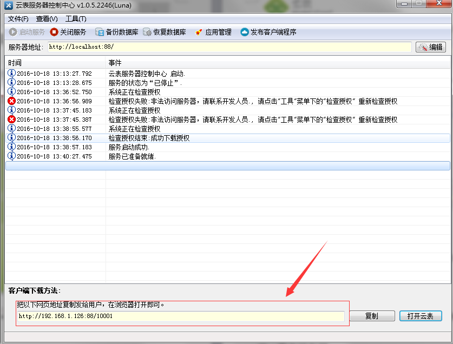Screen dimensions: 453x344
Task: Select event 检查授权失败 at 13:37:45.387
Action: click(x=253, y=120)
